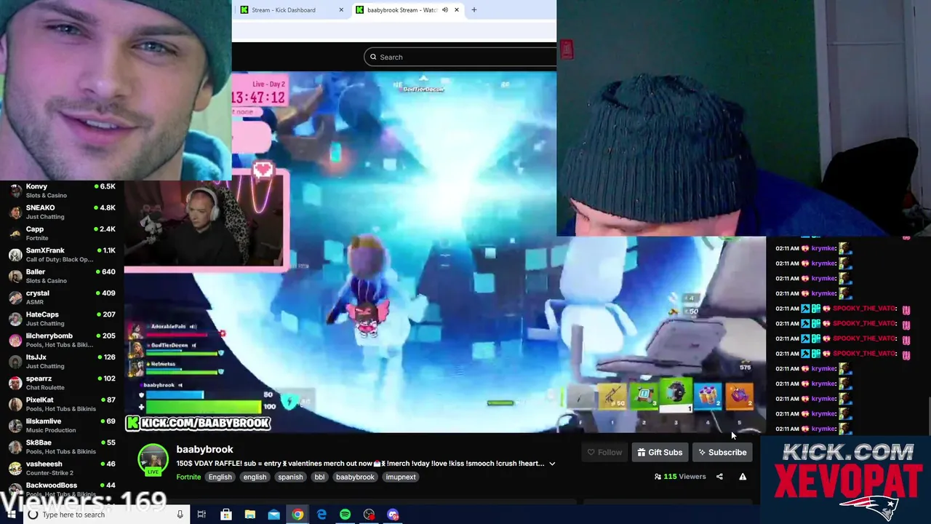931x524 pixels.
Task: Switch to baabybrook Stream tab
Action: click(x=407, y=10)
